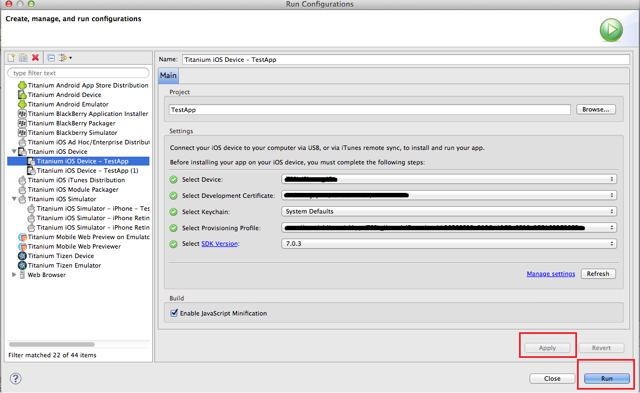Click the SDK Version link
The width and height of the screenshot is (640, 393).
point(220,244)
